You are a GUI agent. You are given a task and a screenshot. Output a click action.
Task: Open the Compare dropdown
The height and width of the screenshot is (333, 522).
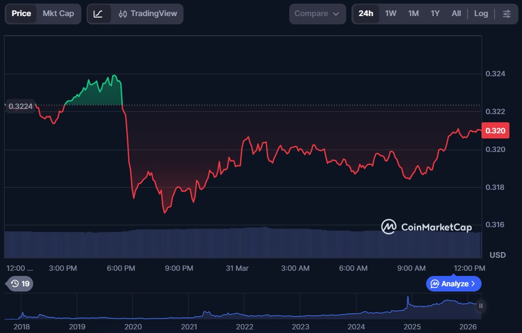(317, 13)
